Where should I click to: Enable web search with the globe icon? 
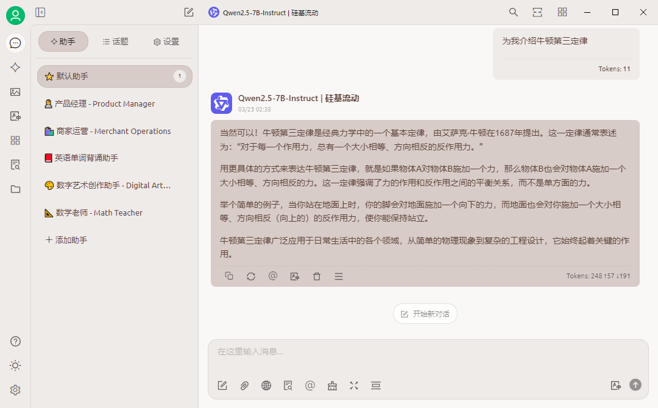click(x=266, y=385)
